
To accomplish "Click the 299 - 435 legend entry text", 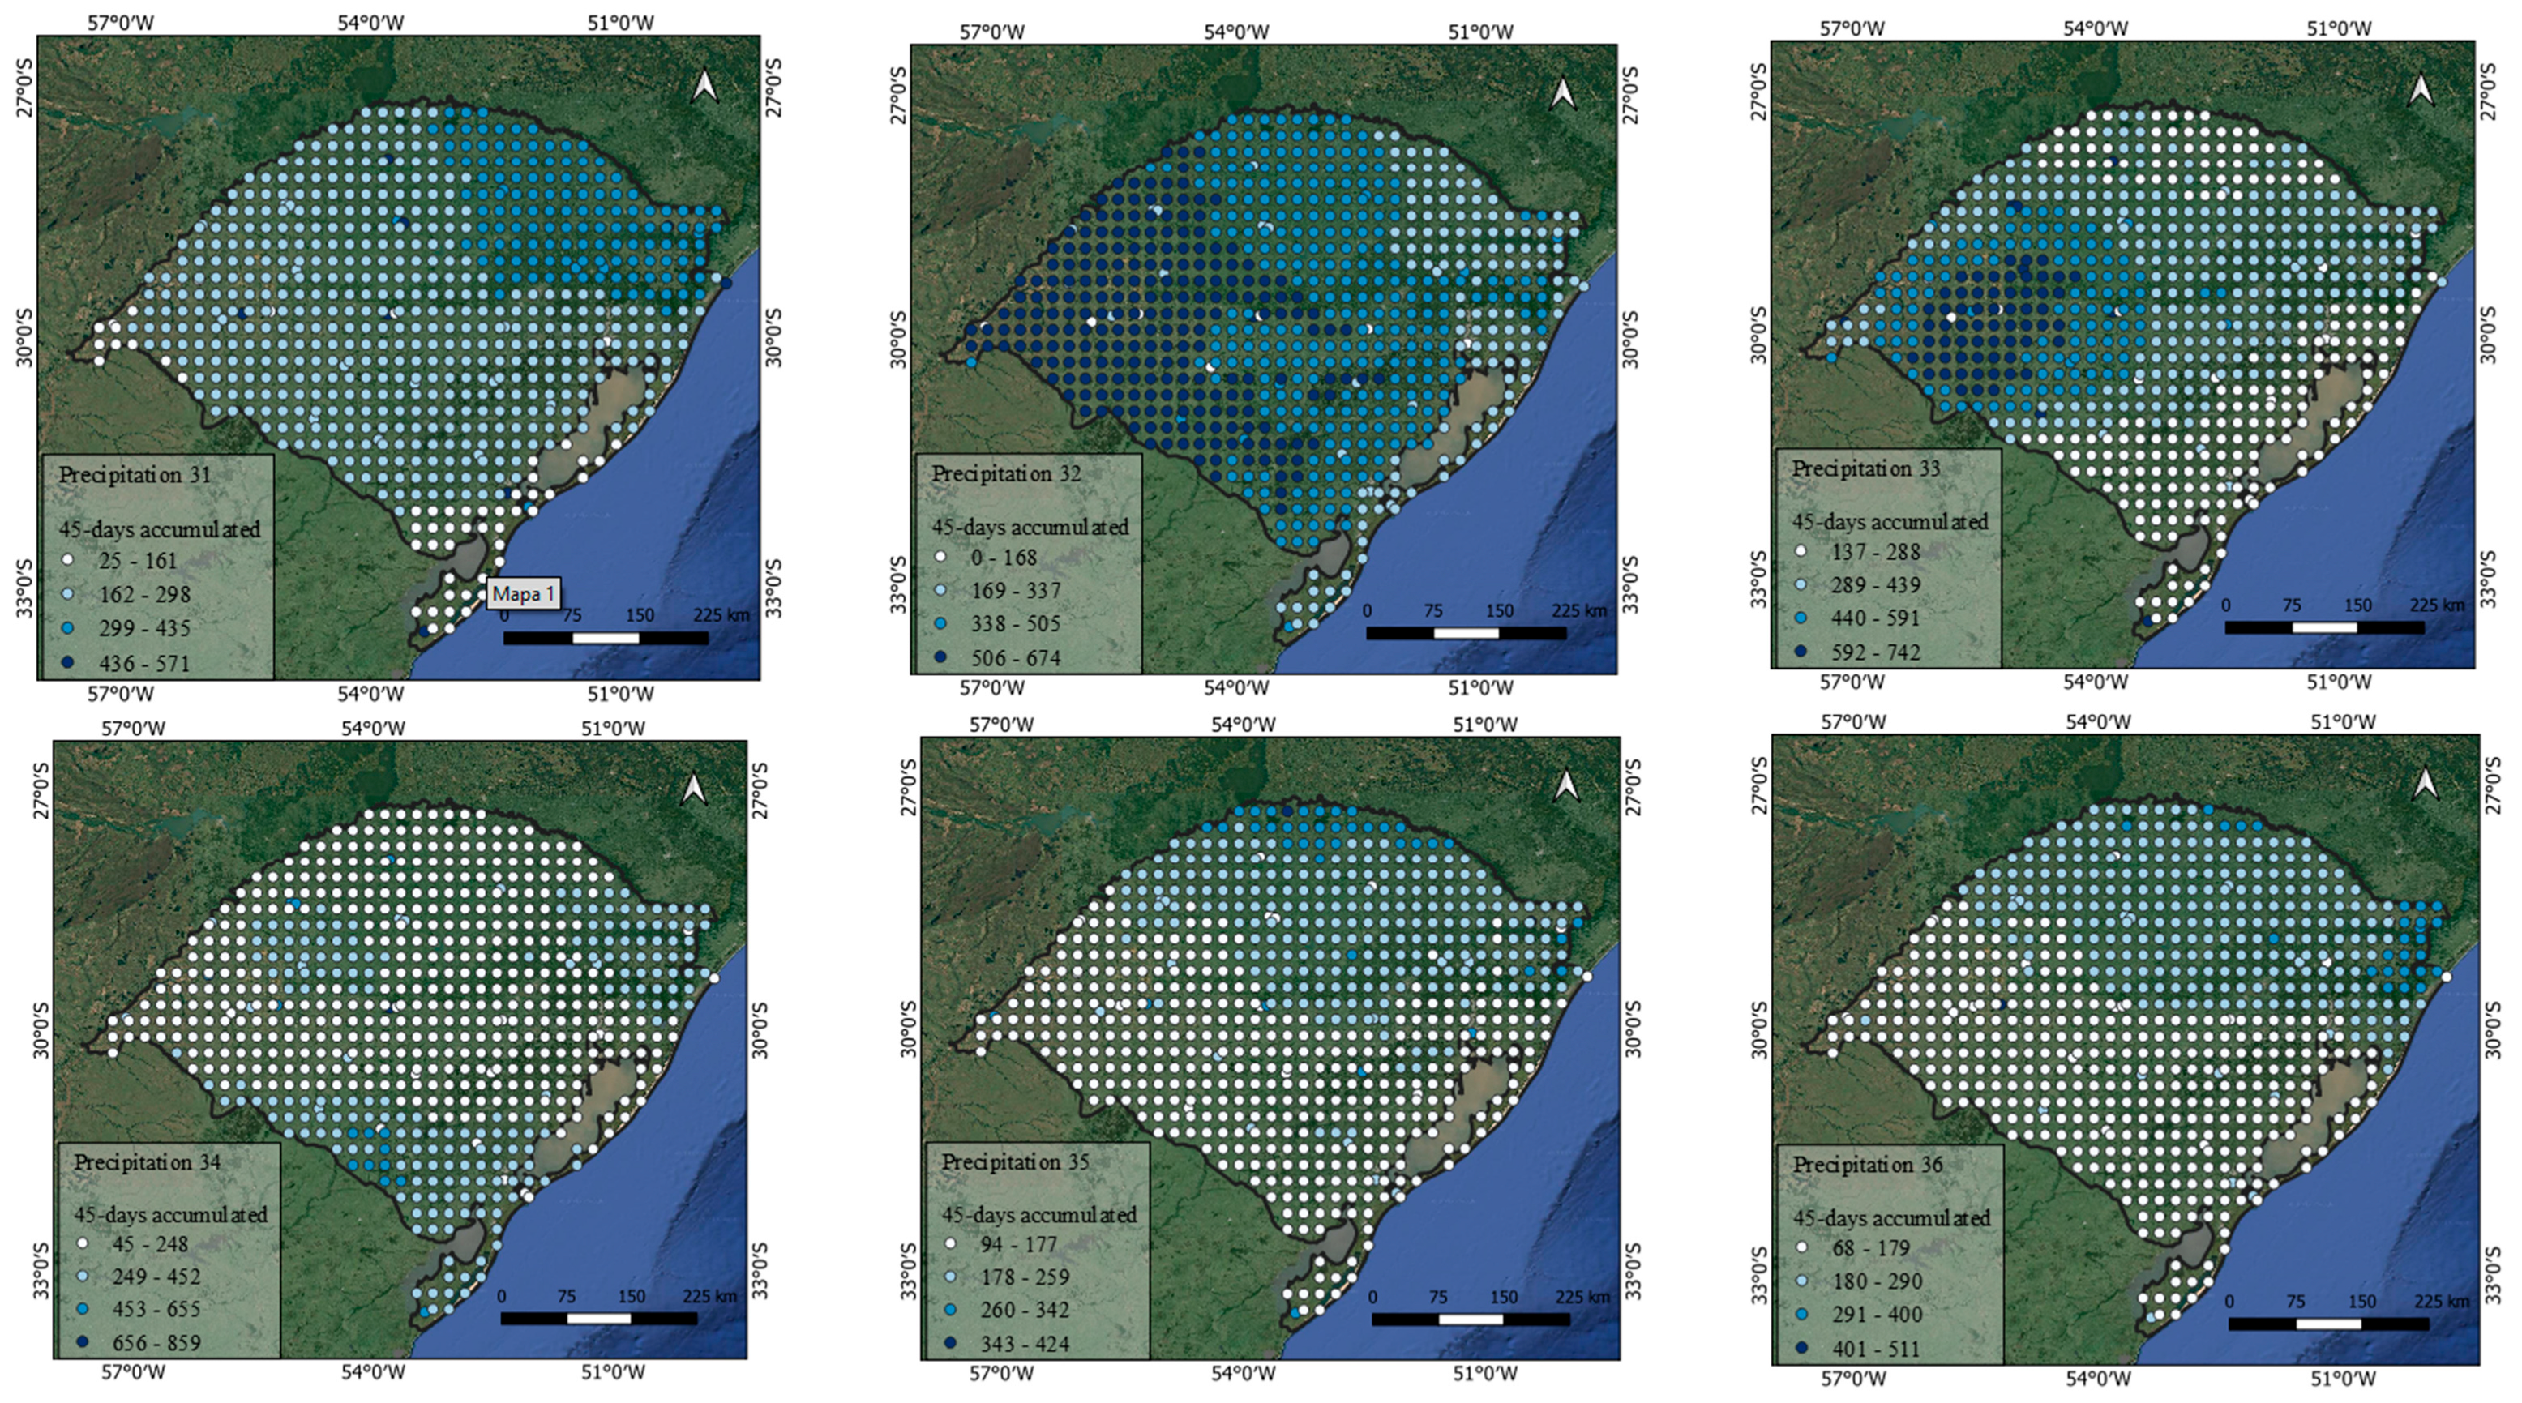I will (x=144, y=629).
